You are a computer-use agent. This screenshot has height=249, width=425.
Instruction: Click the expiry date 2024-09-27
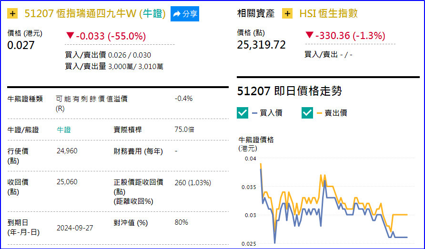pos(75,228)
